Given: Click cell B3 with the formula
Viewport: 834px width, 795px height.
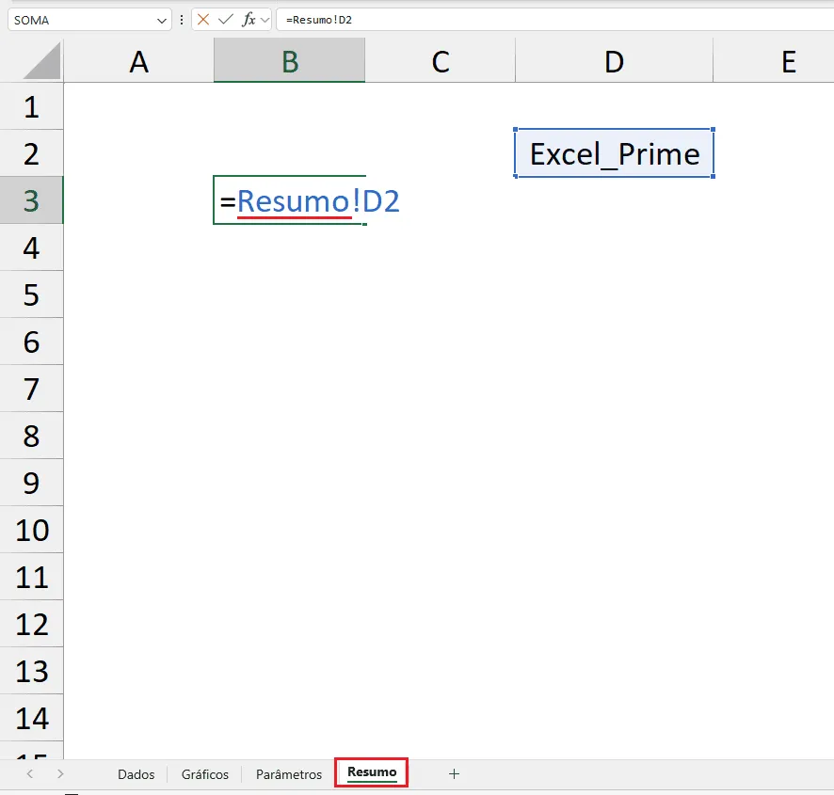Looking at the screenshot, I should tap(289, 200).
